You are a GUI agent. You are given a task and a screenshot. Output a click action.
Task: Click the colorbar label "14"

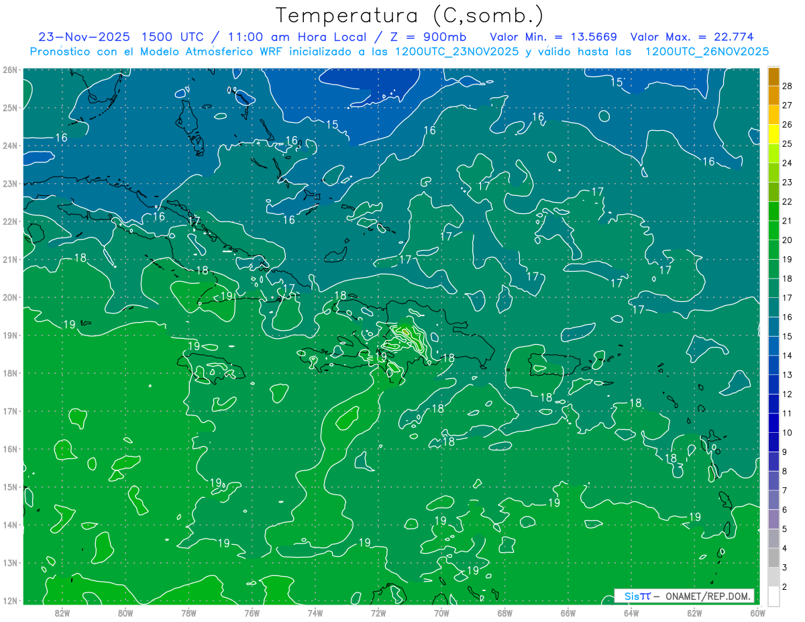[x=787, y=356]
